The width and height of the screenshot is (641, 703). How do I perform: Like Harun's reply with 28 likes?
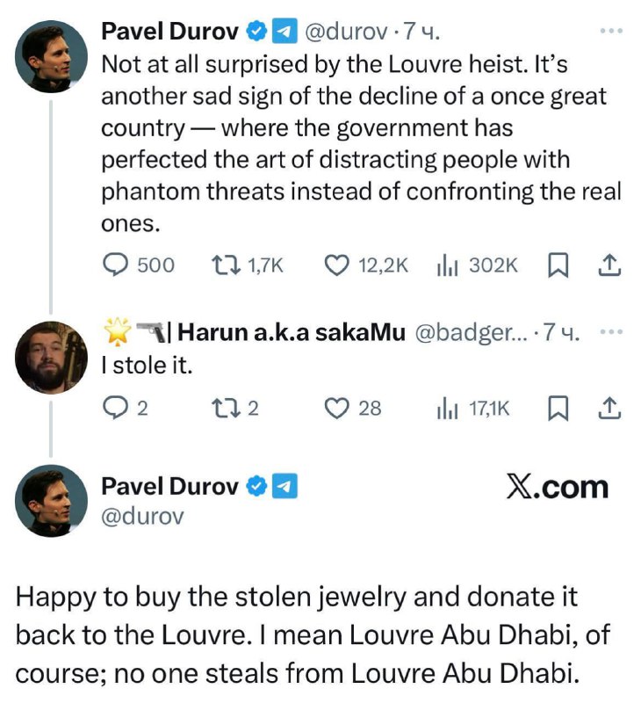click(x=337, y=407)
